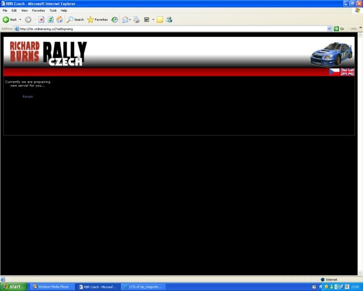This screenshot has width=363, height=291.
Task: Click the green Messenger tray icon
Action: [x=332, y=287]
